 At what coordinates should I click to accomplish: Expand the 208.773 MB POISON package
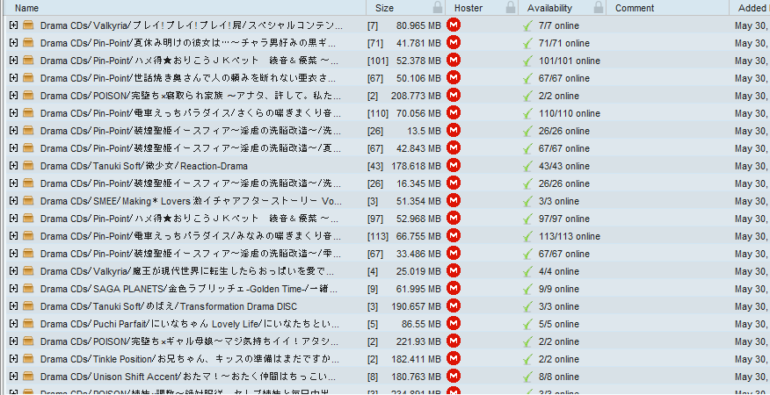click(x=13, y=96)
